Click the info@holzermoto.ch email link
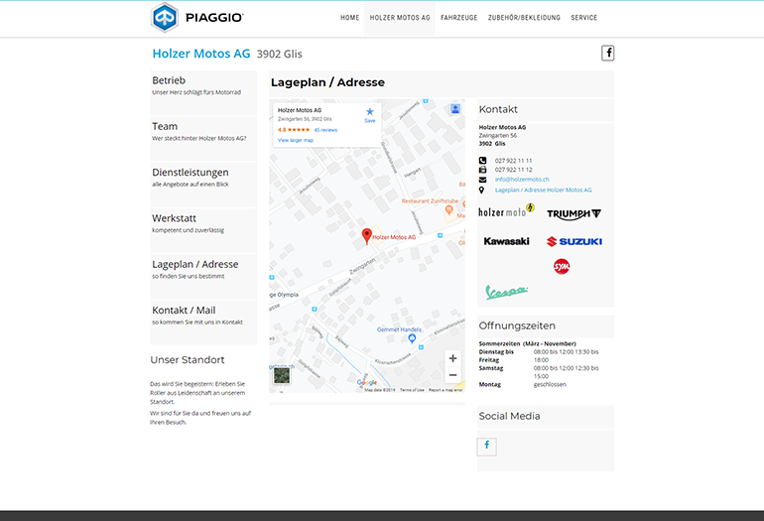This screenshot has width=764, height=521. pos(522,180)
